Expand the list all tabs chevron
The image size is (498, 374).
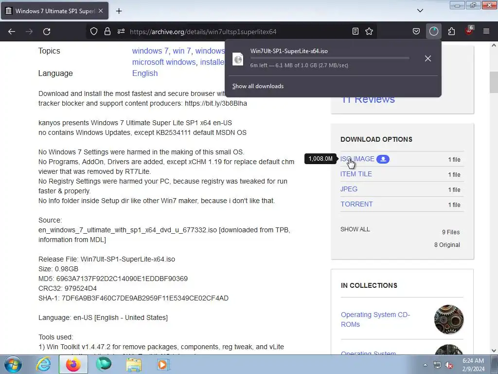pos(420,11)
